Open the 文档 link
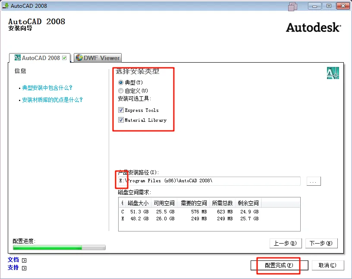 [x=13, y=260]
